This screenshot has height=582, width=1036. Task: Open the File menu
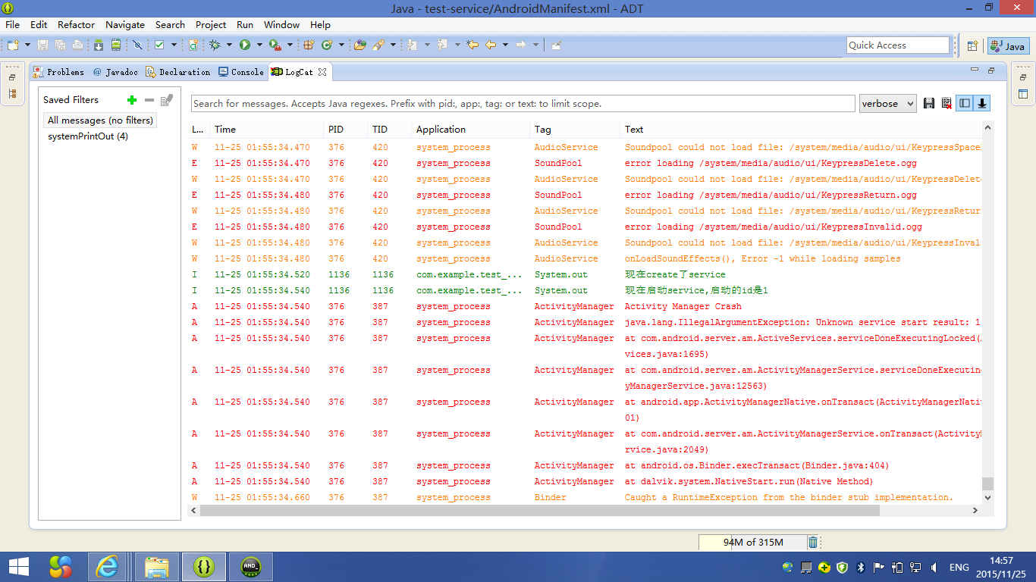(13, 24)
